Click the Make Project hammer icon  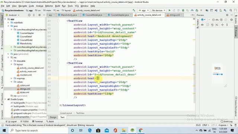pos(134,10)
